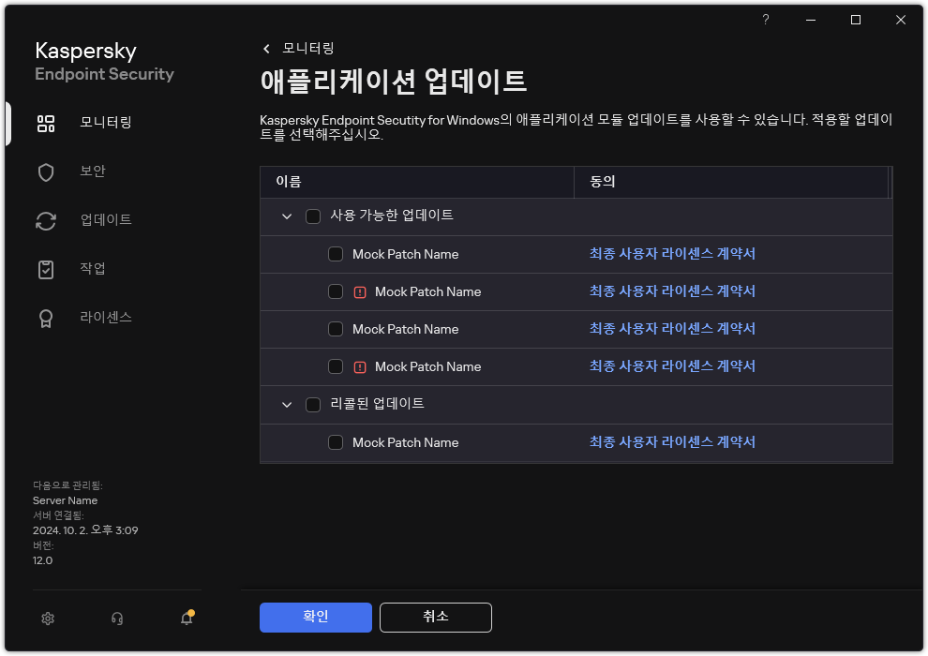
Task: Open the 라이센스 sidebar section
Action: tap(46, 318)
